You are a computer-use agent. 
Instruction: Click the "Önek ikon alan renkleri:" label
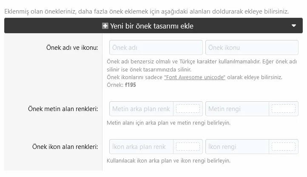point(65,147)
